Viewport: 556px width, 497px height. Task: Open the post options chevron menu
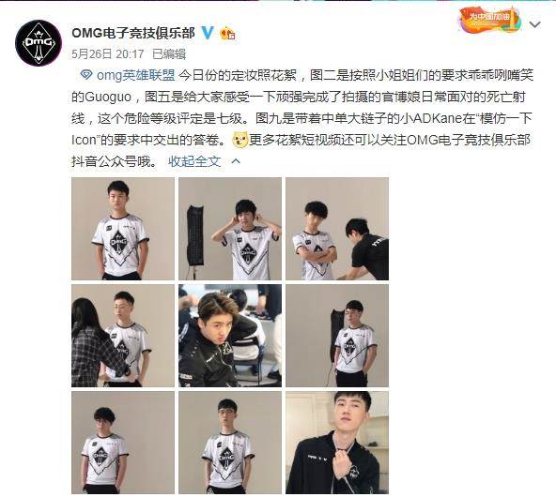[534, 24]
